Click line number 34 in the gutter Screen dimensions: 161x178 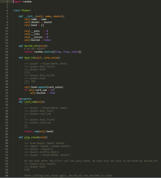click(x=7, y=99)
